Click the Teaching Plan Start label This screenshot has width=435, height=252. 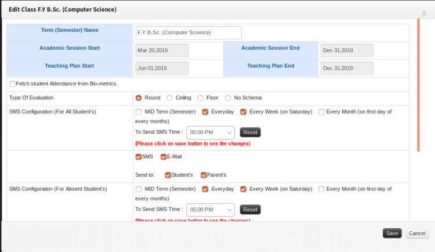coord(70,66)
